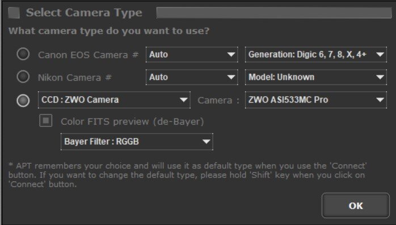Select the Canon EOS Camera radio button
The height and width of the screenshot is (225, 396).
(x=23, y=54)
